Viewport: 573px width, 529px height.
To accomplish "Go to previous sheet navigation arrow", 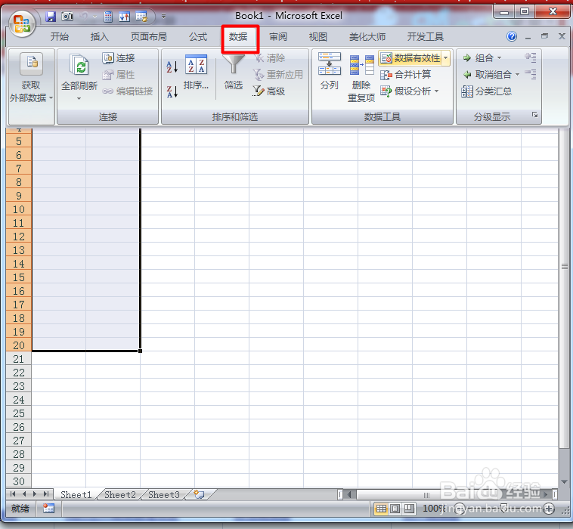I will coord(24,494).
